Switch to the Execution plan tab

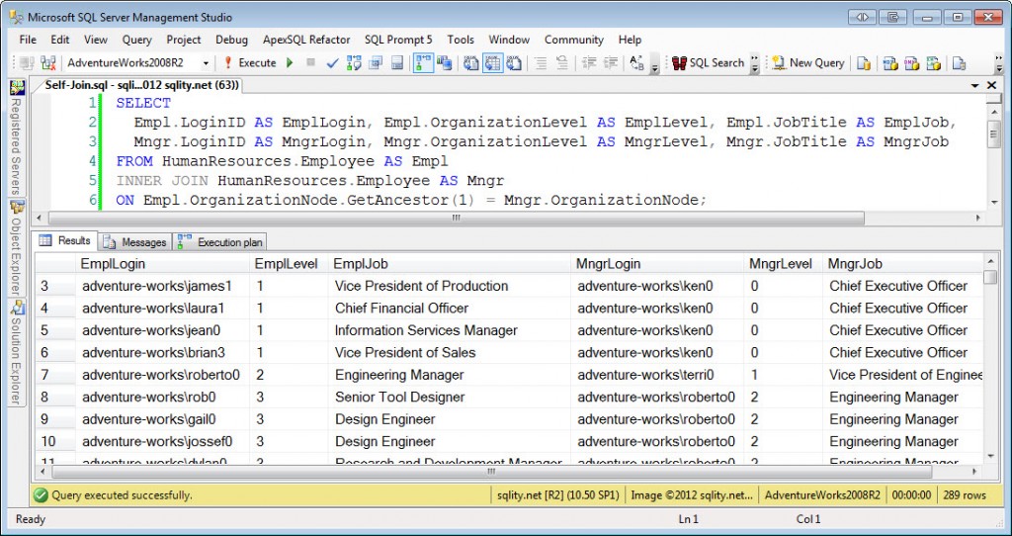tap(220, 242)
